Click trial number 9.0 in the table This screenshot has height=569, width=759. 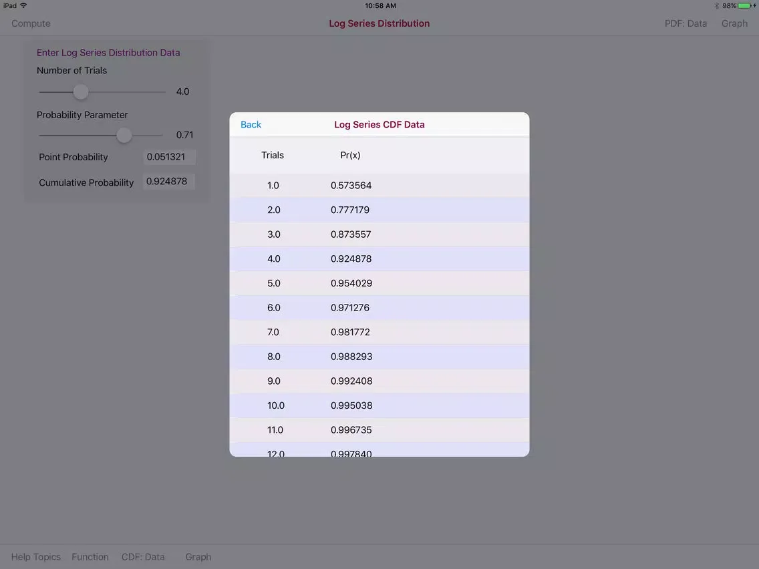coord(273,381)
